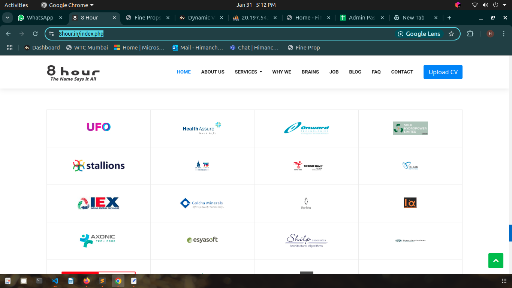Click the Sujan logo

coord(410,166)
